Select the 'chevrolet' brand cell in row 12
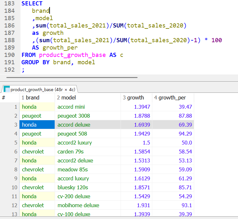238x219 pixels. 37,205
